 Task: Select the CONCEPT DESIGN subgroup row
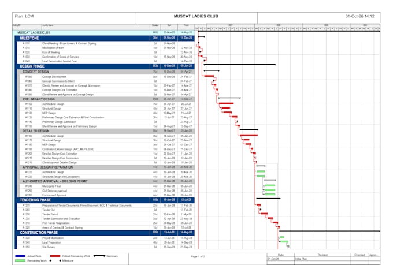(x=106, y=72)
